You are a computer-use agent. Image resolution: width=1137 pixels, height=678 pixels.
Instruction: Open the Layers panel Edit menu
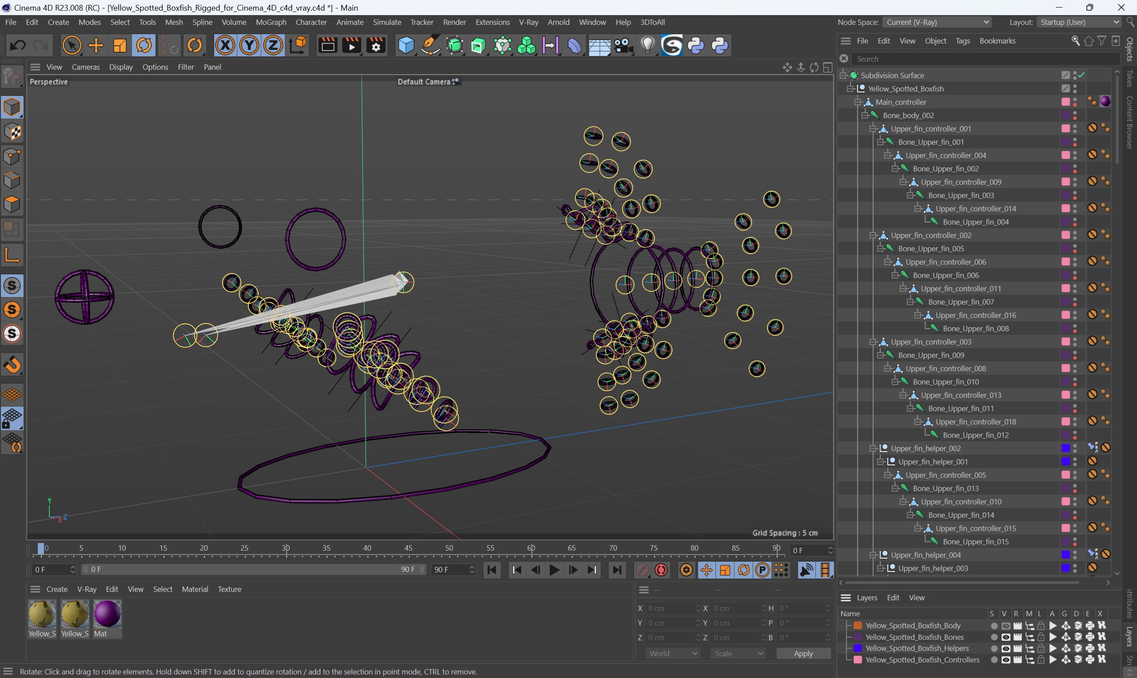click(893, 598)
